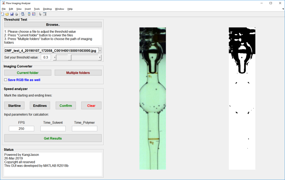Open the Property Inspector toolbar icon
This screenshot has height=180, width=285.
click(x=45, y=14)
